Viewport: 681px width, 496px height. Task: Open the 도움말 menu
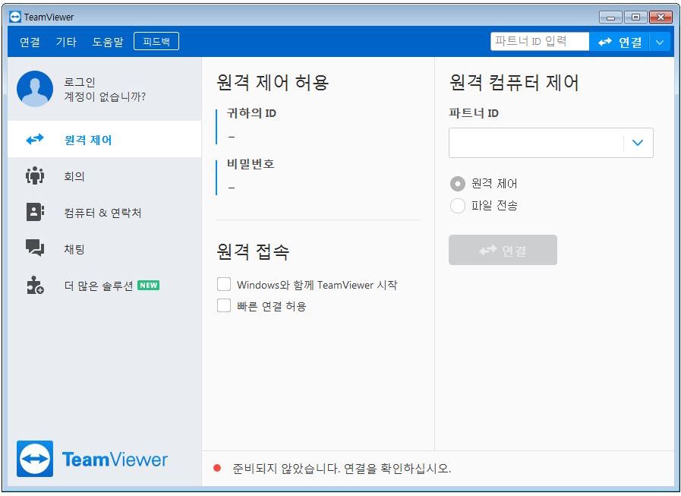[x=108, y=42]
